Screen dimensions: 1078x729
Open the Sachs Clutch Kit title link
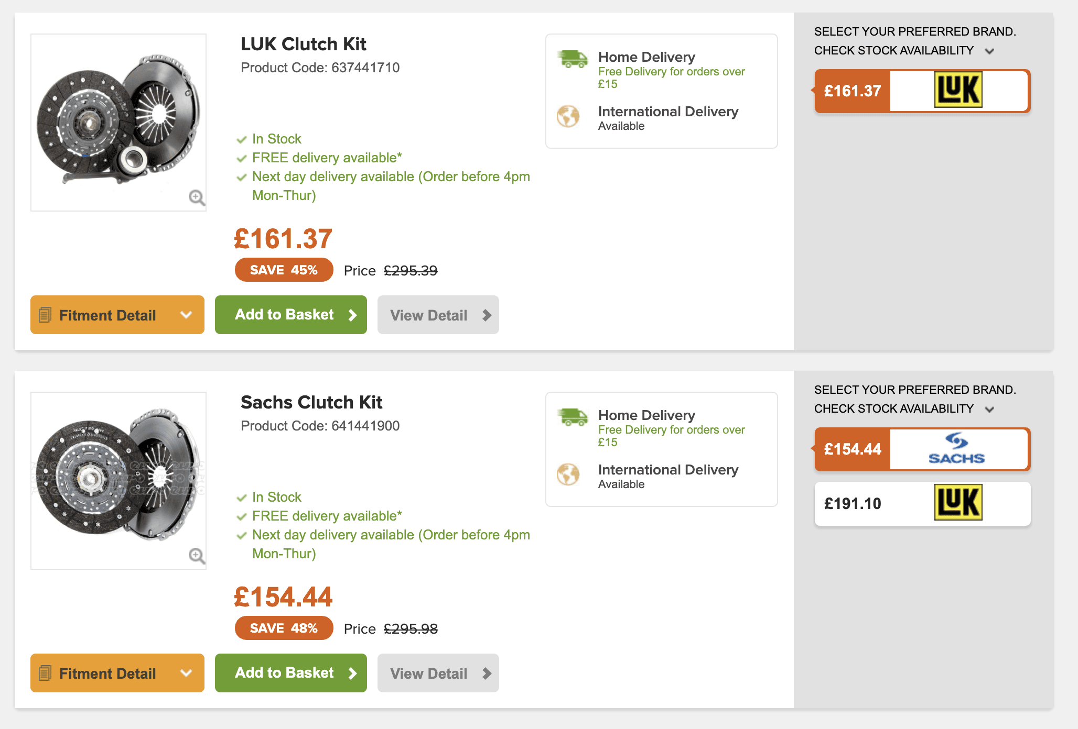pyautogui.click(x=311, y=402)
